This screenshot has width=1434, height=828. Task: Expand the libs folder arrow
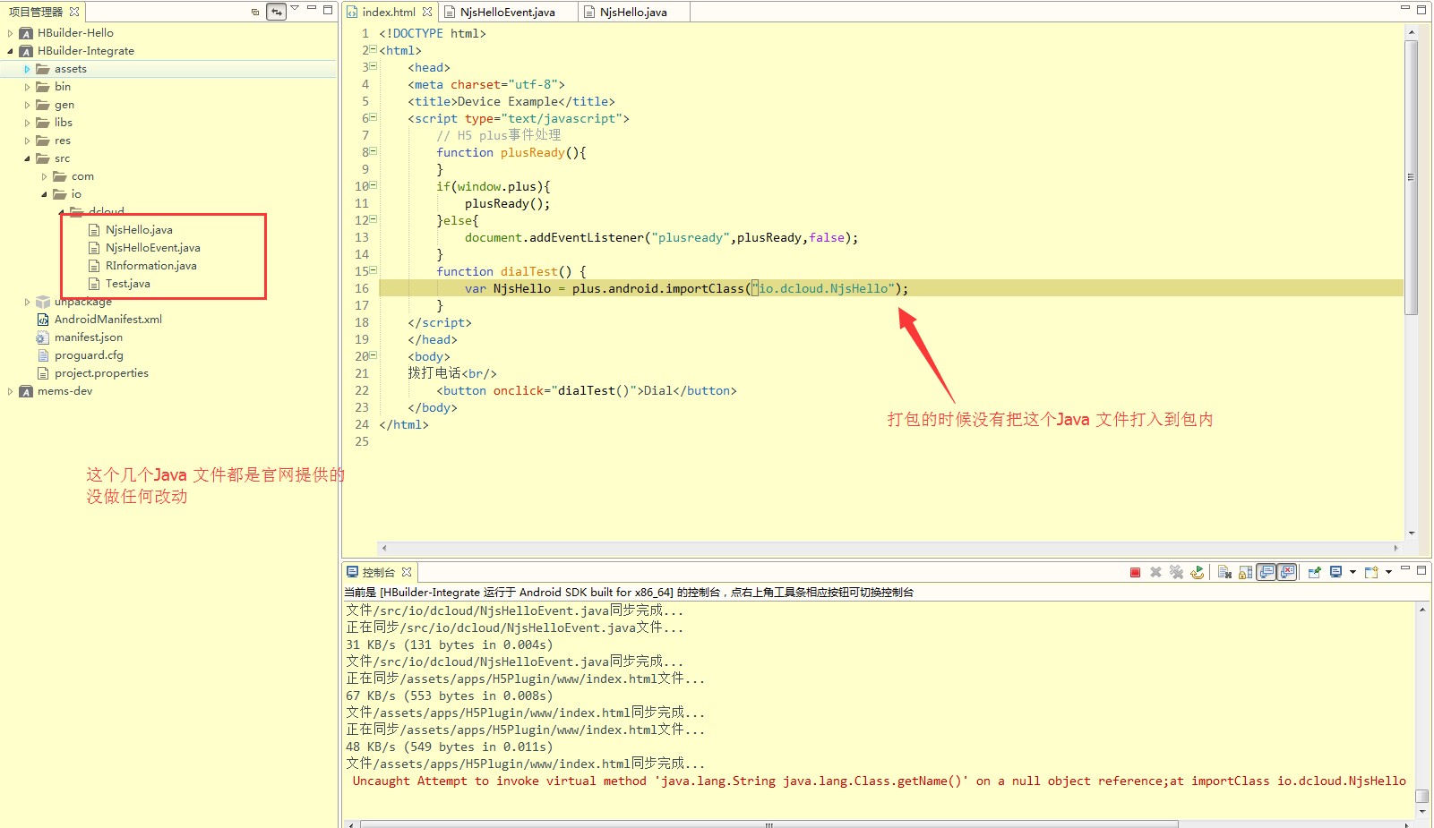click(x=27, y=123)
